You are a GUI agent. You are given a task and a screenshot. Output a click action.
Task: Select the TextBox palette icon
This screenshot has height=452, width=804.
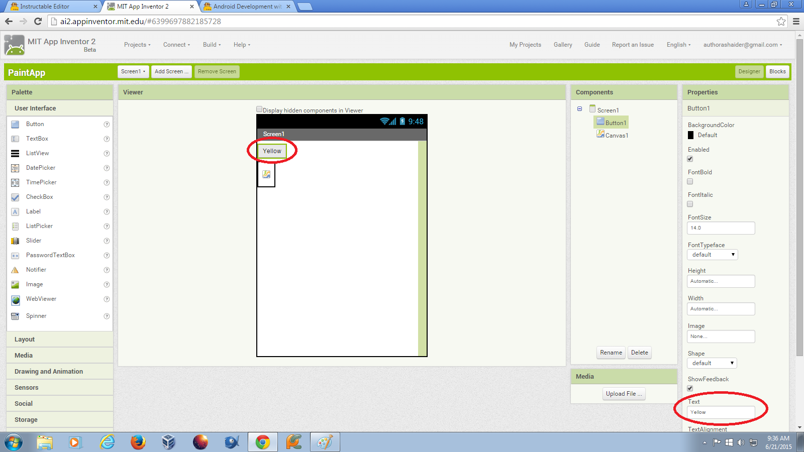(x=15, y=139)
